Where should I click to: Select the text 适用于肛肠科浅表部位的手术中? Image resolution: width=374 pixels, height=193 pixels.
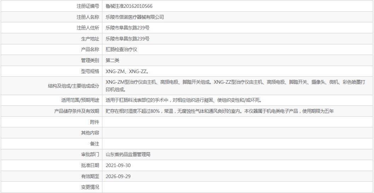[137, 100]
